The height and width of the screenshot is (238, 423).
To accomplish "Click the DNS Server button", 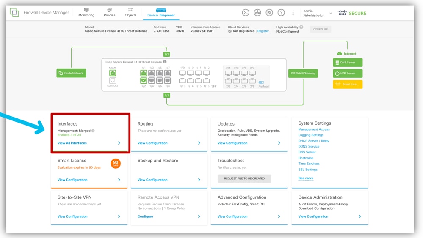I will [348, 63].
